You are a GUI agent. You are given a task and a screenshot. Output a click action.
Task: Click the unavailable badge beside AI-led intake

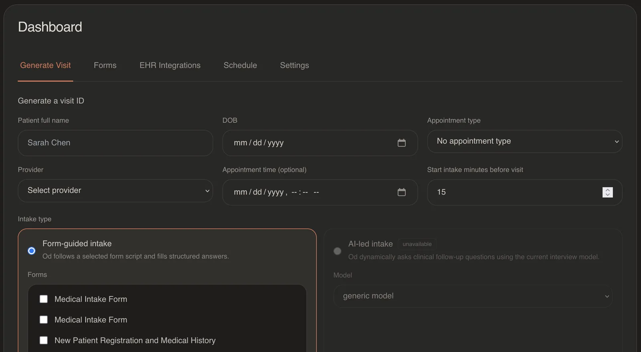coord(417,244)
